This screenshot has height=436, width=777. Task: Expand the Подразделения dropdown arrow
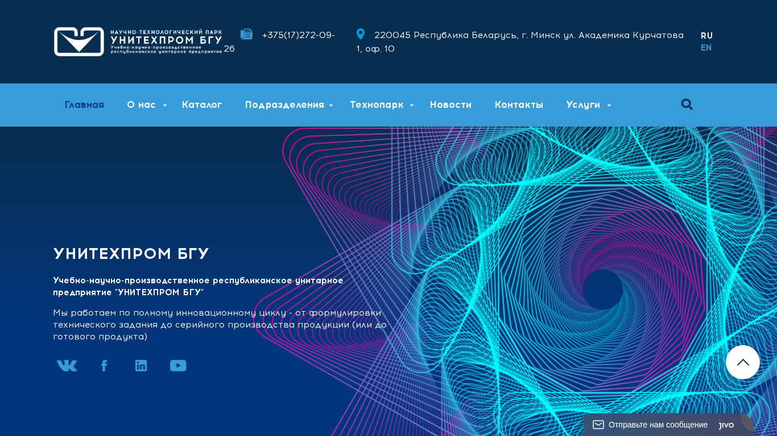(331, 106)
